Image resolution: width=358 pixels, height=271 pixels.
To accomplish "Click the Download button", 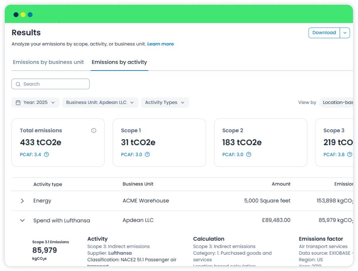I will [x=324, y=33].
